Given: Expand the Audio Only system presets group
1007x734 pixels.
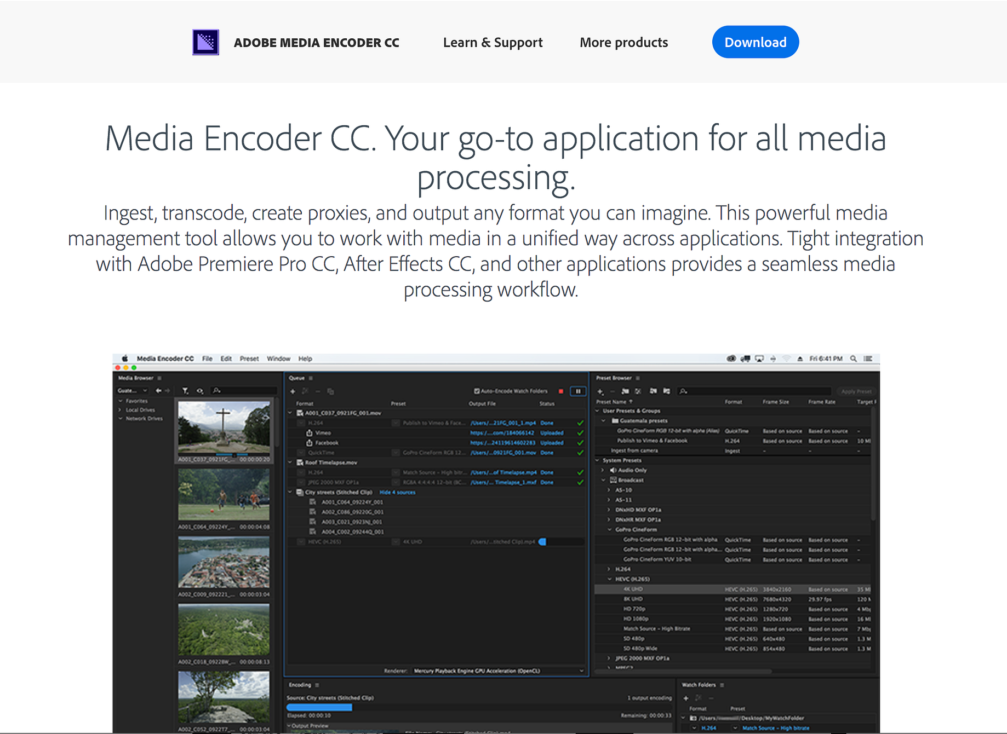Looking at the screenshot, I should point(602,470).
